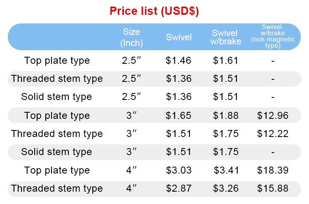Click the $2.87 swivel price
The image size is (309, 204).
178,189
